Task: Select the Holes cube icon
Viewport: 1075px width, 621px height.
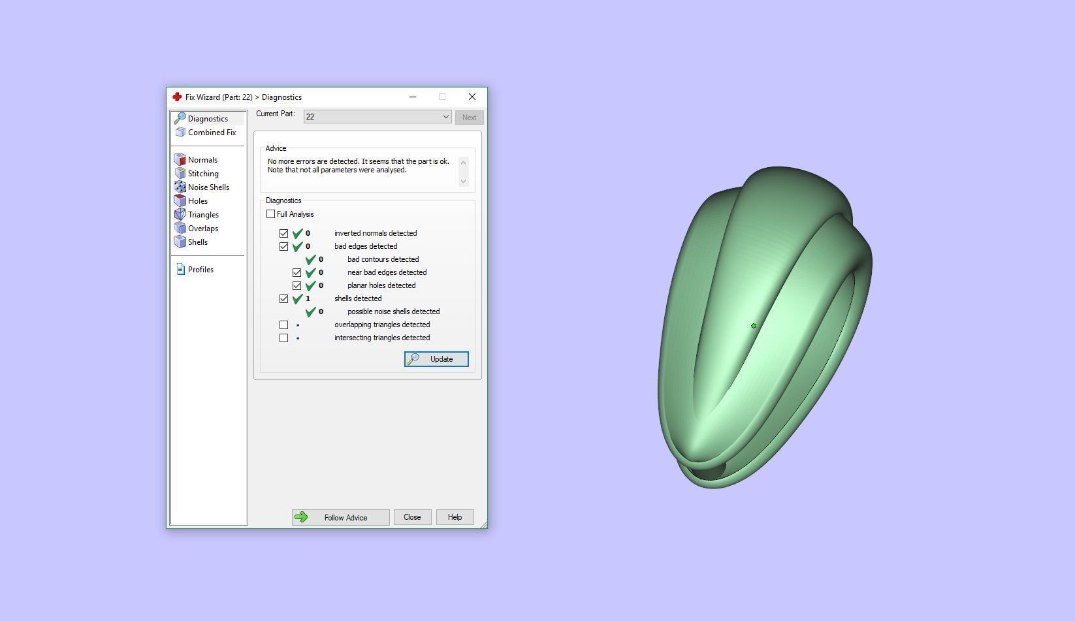Action: [x=180, y=201]
